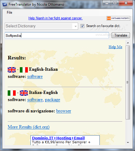Screen dimensions: 135x151
Task: Click the UK flag in Italian-English heading
Action: pos(24,93)
